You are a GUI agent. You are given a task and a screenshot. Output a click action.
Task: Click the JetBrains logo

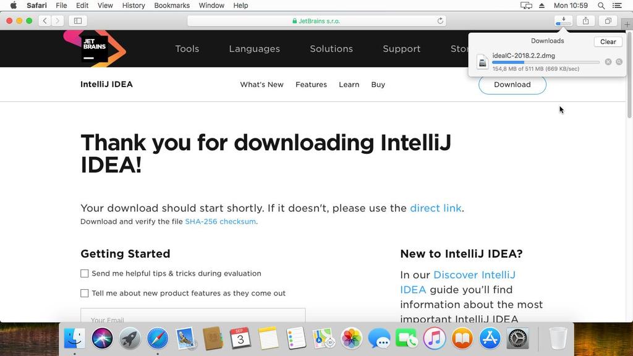pyautogui.click(x=95, y=48)
